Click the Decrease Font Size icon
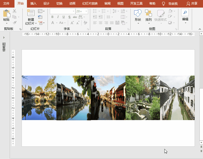 click(x=78, y=23)
